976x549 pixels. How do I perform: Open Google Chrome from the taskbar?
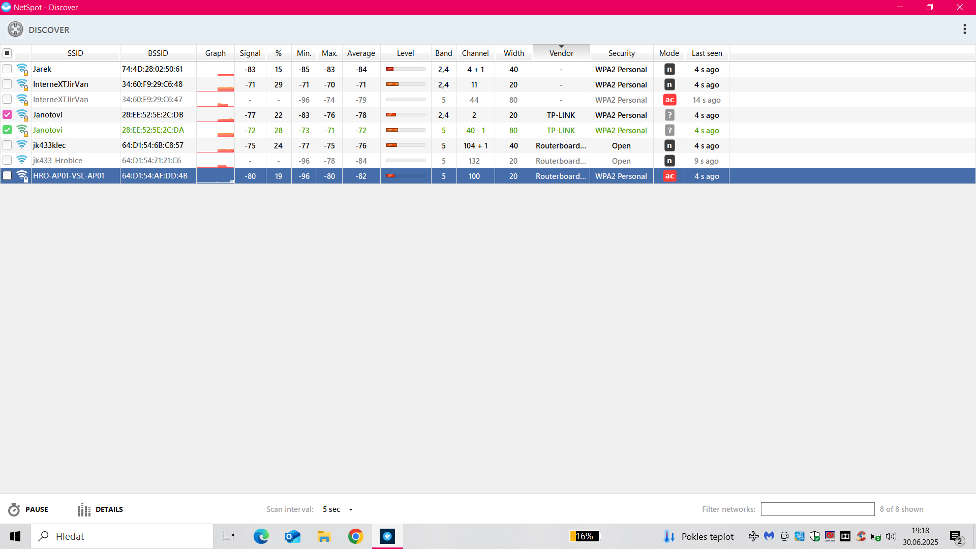[356, 536]
